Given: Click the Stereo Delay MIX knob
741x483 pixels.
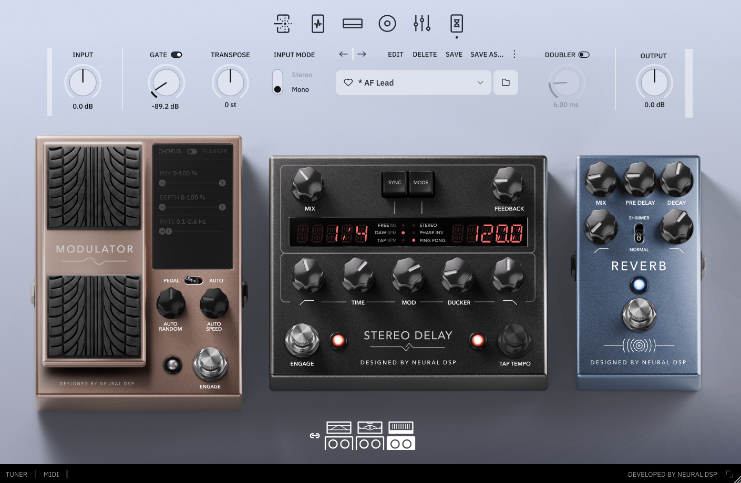Looking at the screenshot, I should 308,185.
